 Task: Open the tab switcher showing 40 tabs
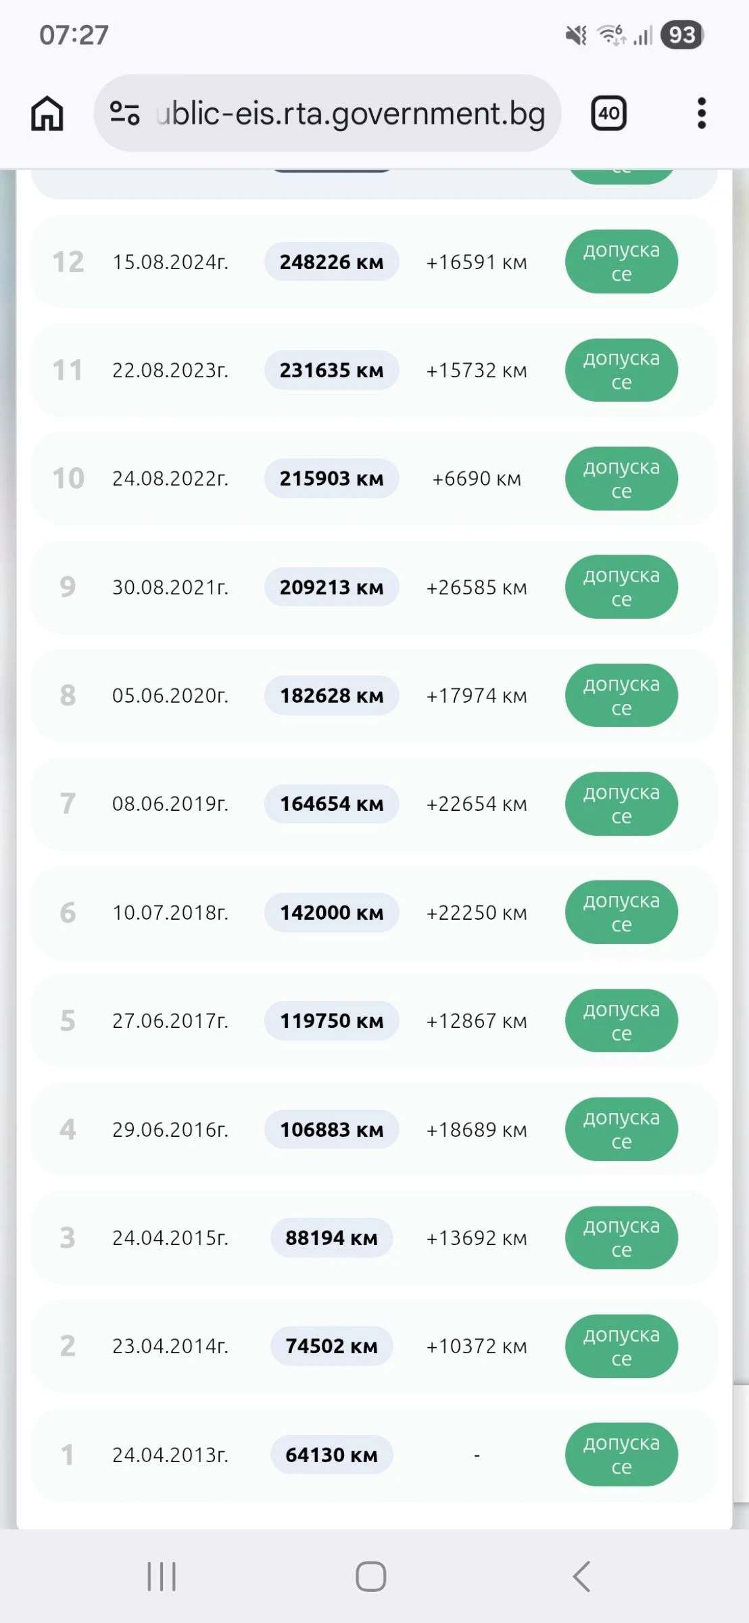[608, 113]
